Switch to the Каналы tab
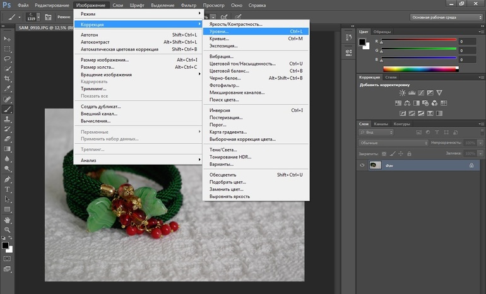The image size is (486, 294). click(x=381, y=124)
